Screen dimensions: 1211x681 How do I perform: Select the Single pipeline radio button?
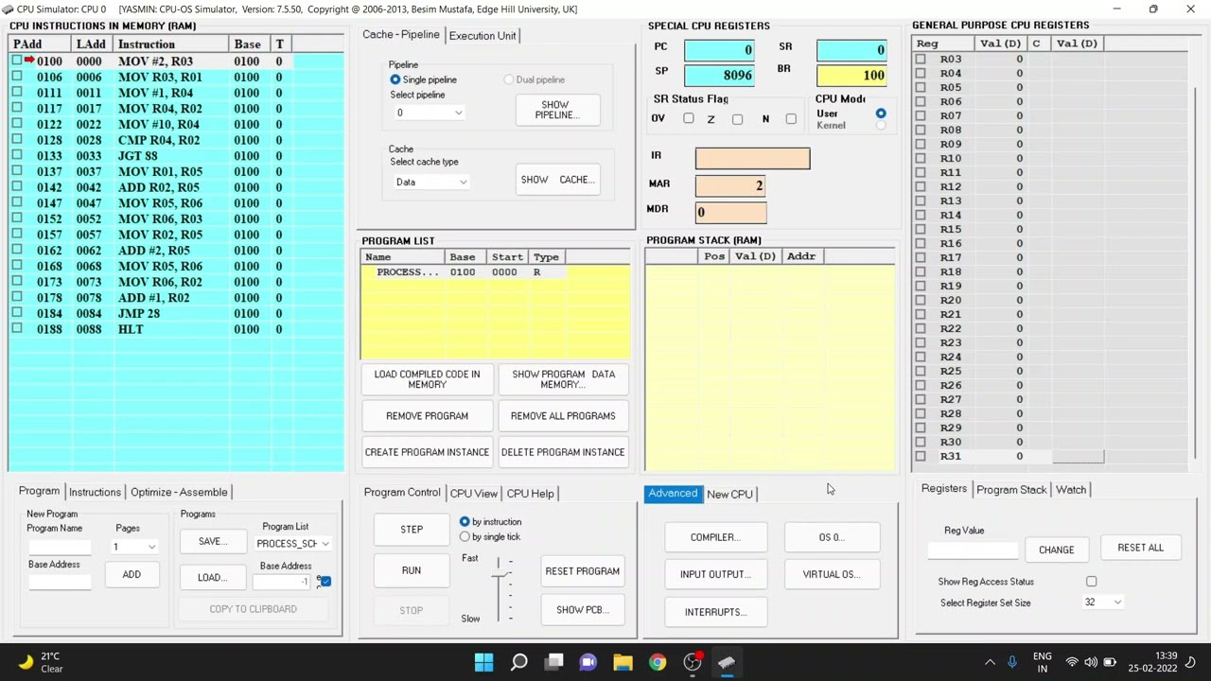[x=395, y=79]
